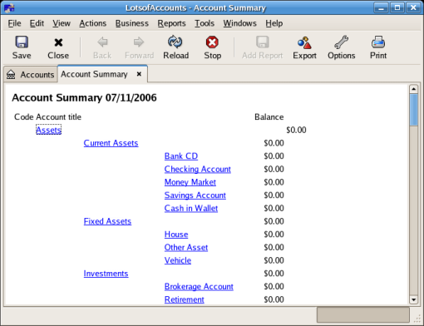
Task: Open the Actions menu
Action: 93,23
